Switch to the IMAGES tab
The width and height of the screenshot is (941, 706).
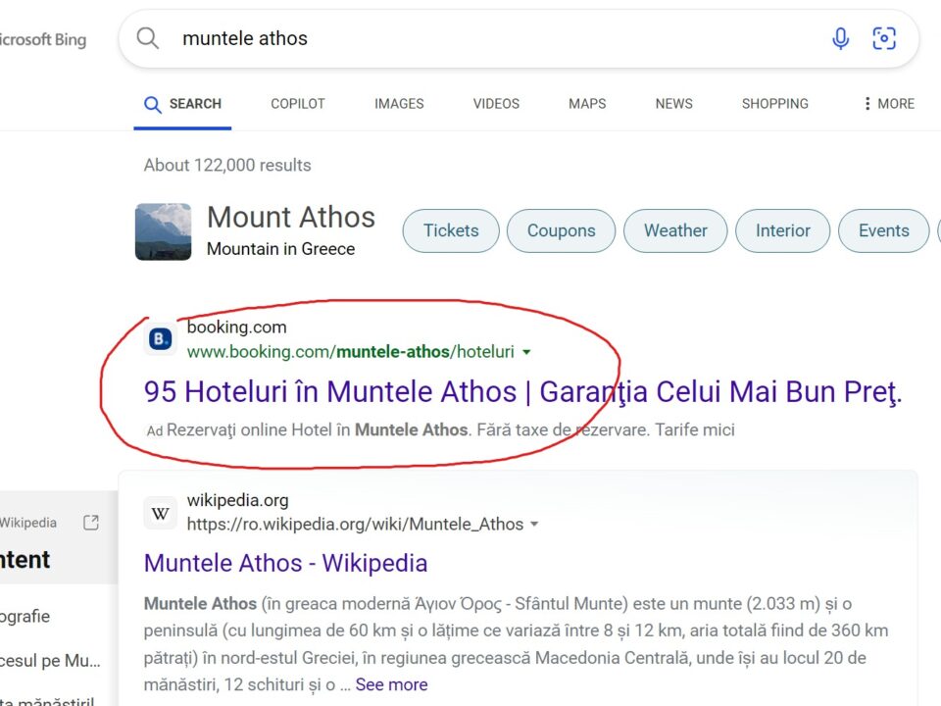point(399,104)
